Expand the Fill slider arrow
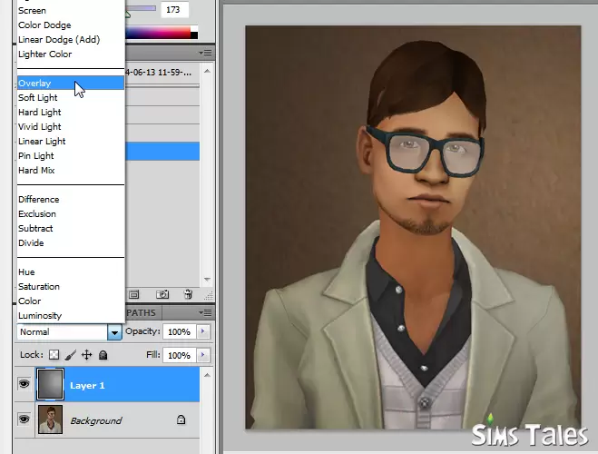The height and width of the screenshot is (454, 598). pyautogui.click(x=203, y=355)
